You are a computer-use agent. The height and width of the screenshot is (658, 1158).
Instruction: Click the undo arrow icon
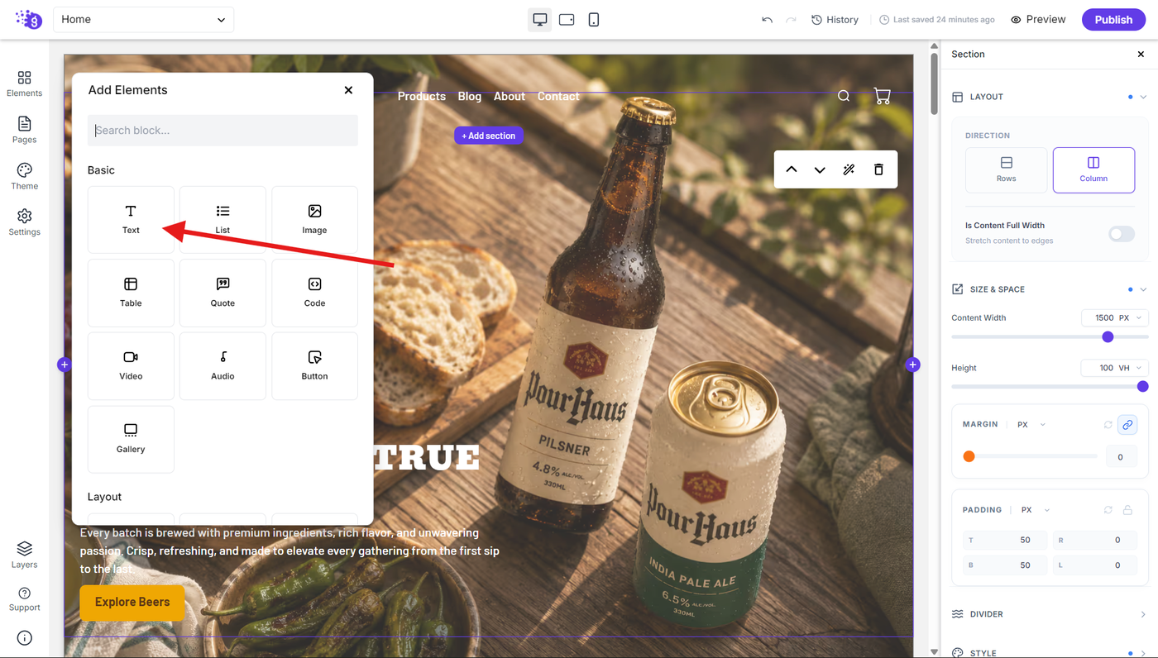[x=768, y=20]
